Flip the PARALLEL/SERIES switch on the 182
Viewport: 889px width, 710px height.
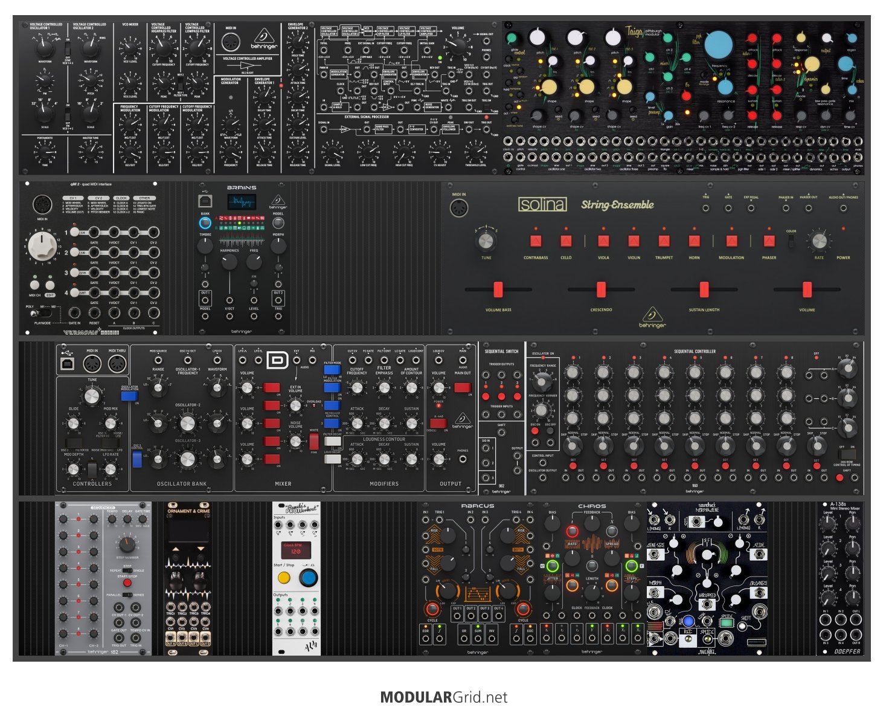pyautogui.click(x=127, y=595)
